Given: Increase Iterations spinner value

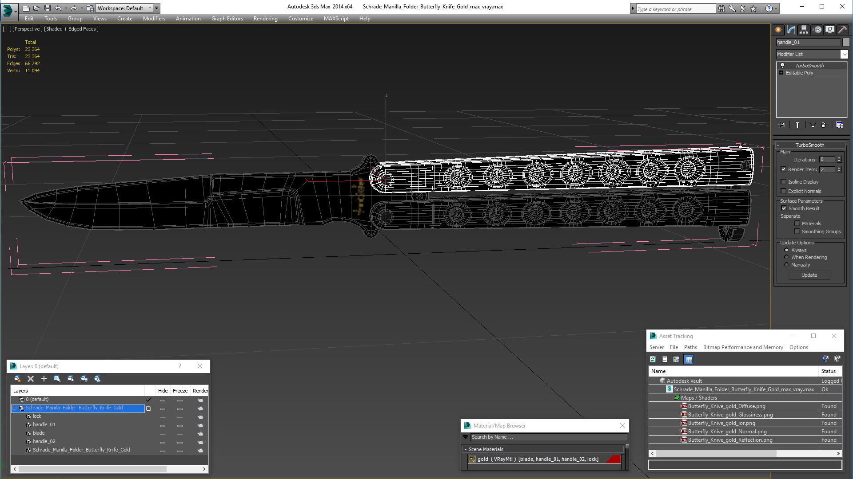Looking at the screenshot, I should 839,158.
